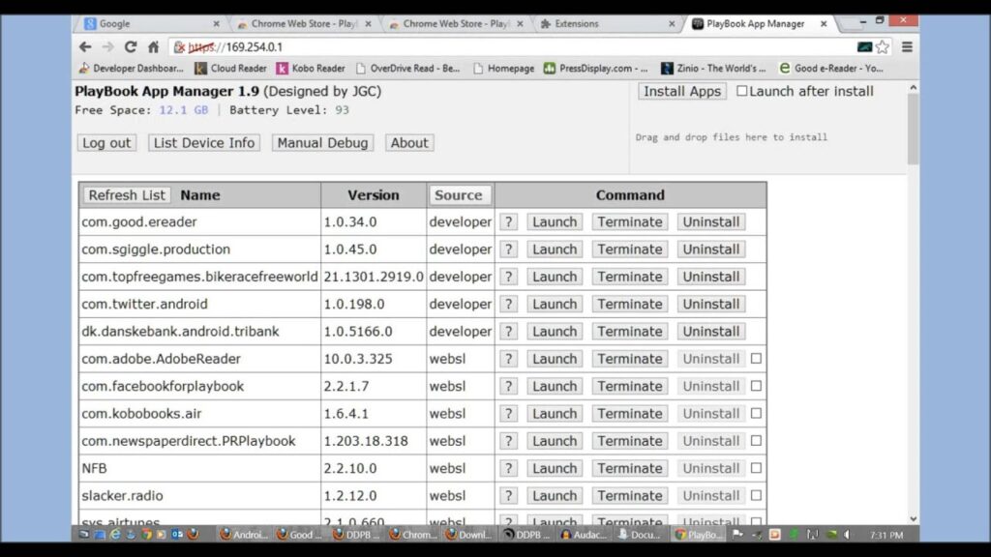Viewport: 991px width, 557px height.
Task: Click the extension icon beside the star
Action: click(x=864, y=46)
